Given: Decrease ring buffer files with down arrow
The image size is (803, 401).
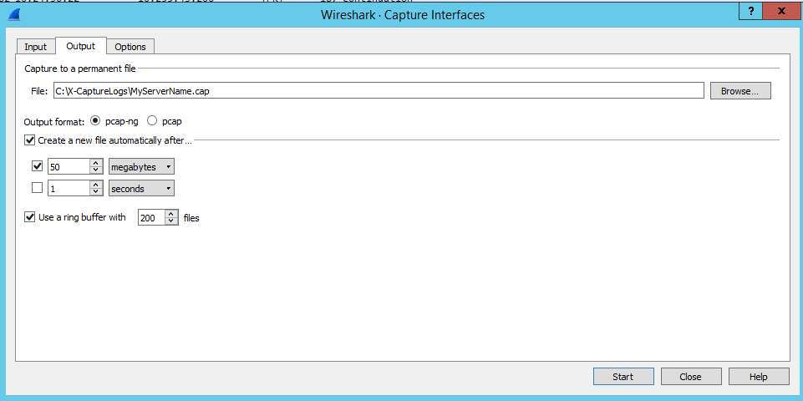Looking at the screenshot, I should [x=171, y=221].
